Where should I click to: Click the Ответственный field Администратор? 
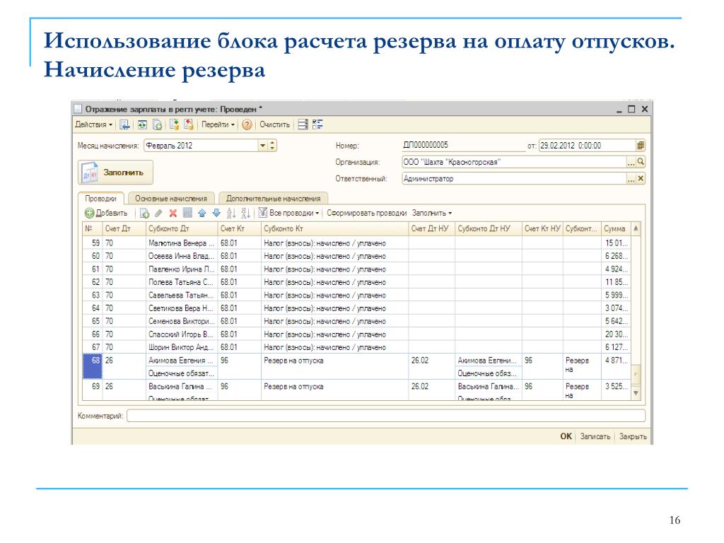tap(514, 179)
